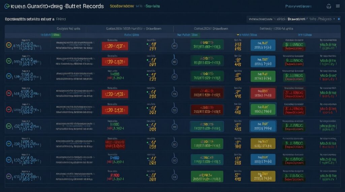
Task: Click the 'Records' title text
Action: coord(93,6)
